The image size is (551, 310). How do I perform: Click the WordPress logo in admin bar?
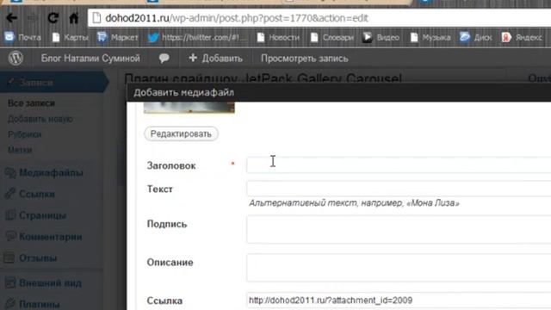[x=15, y=58]
